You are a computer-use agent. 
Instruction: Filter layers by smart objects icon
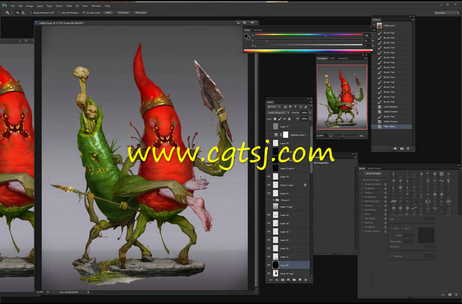[x=306, y=107]
